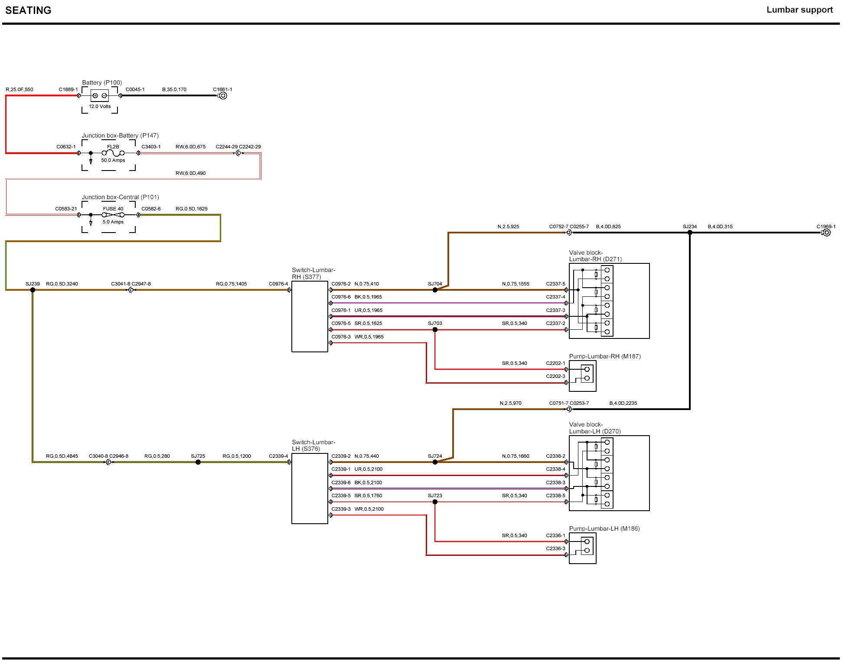The height and width of the screenshot is (663, 842).
Task: Click the Pump-Lumbar-RH M187 motor symbol
Action: coord(583,376)
